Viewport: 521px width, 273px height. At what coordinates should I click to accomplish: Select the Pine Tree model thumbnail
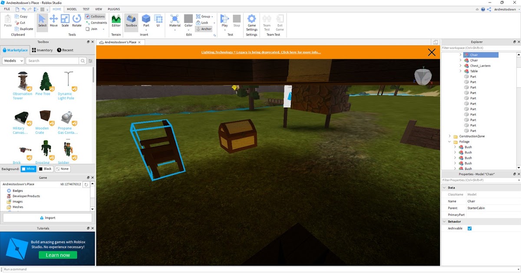[45, 81]
